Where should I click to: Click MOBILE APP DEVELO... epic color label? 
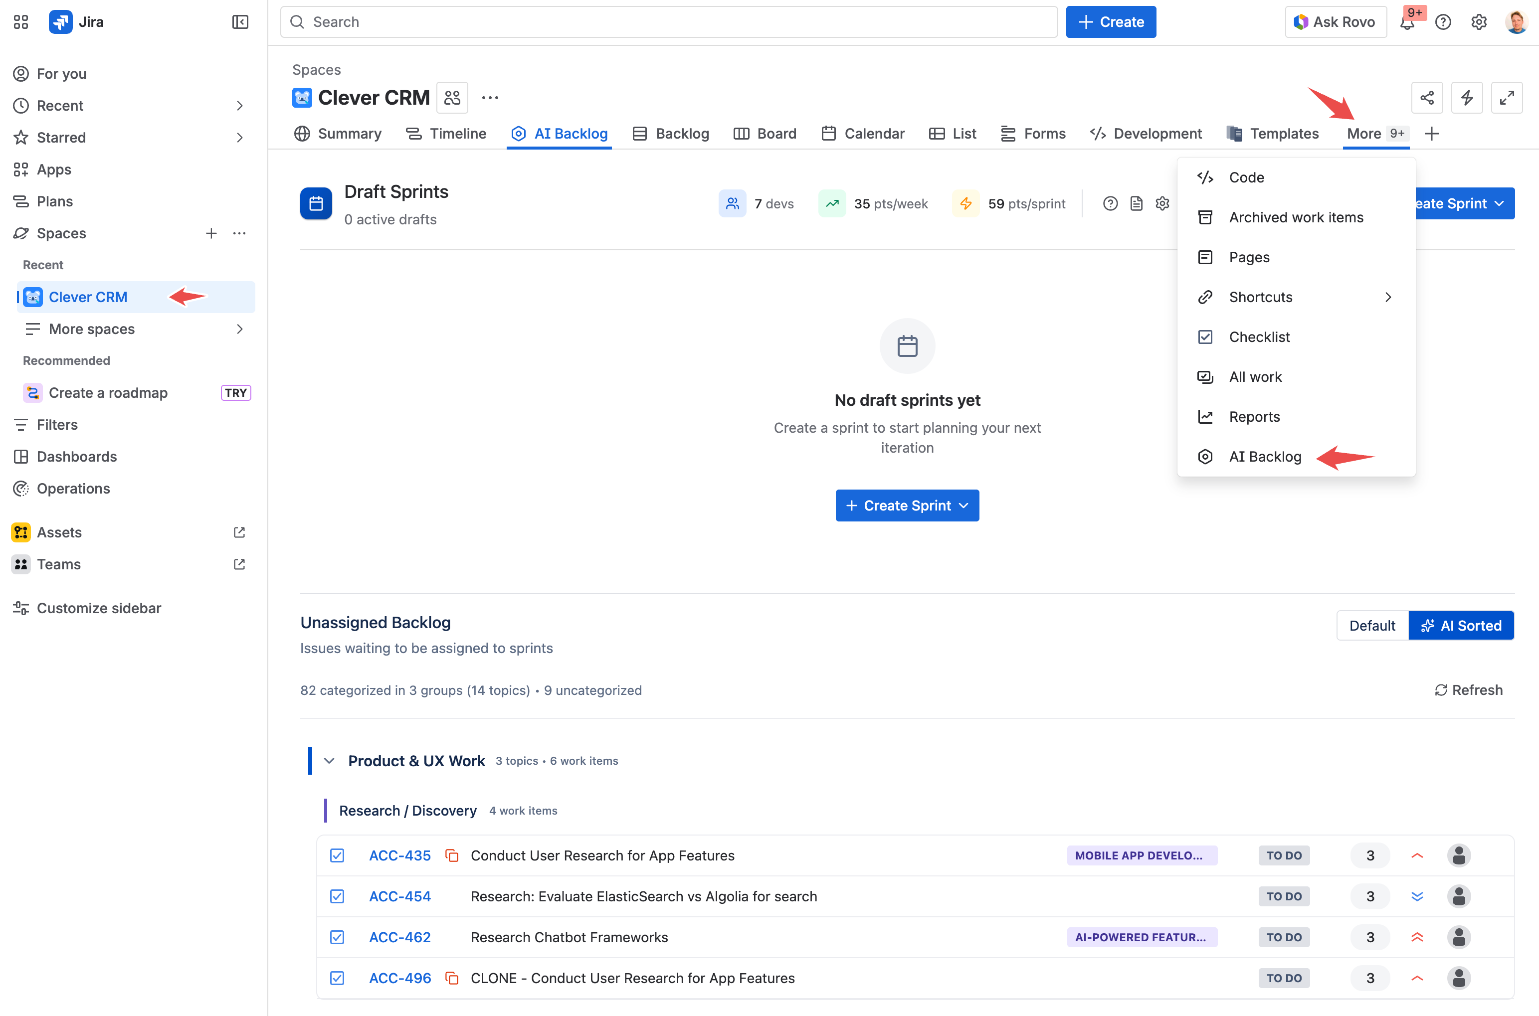[1141, 855]
